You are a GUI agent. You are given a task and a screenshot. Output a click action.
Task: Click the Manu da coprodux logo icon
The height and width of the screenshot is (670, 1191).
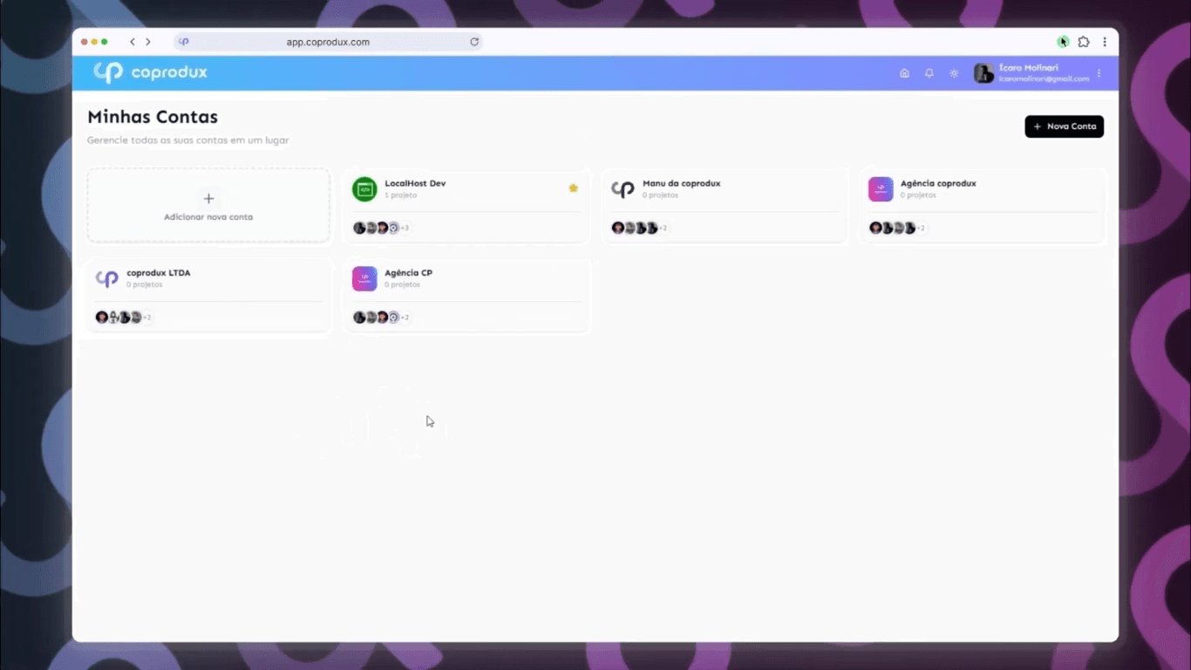[623, 189]
